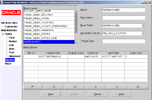Click the Name input field
Screen dimensions: 152x100
point(124,10)
